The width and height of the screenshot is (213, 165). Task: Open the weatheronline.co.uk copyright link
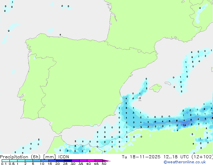pos(185,162)
